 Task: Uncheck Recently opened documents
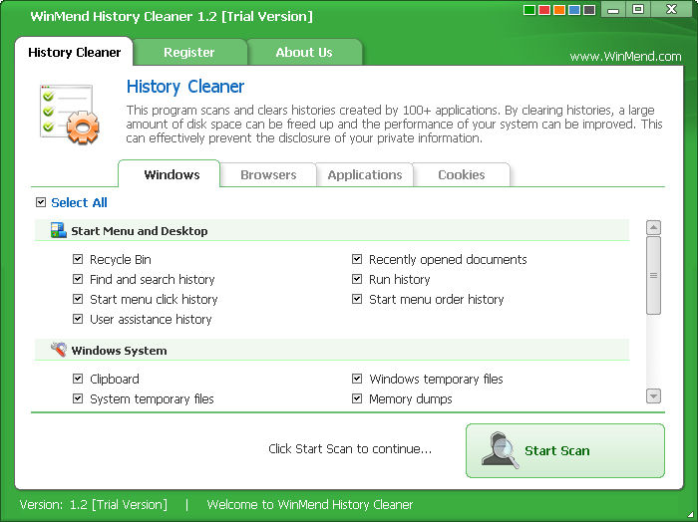357,259
